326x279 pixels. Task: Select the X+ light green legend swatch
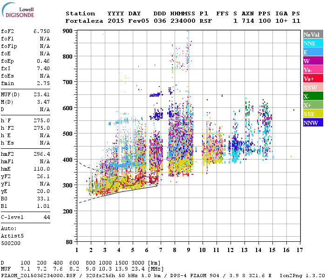313,105
